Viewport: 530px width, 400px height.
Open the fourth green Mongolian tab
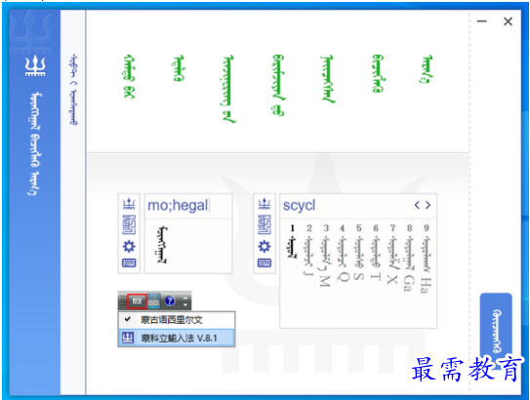click(278, 85)
